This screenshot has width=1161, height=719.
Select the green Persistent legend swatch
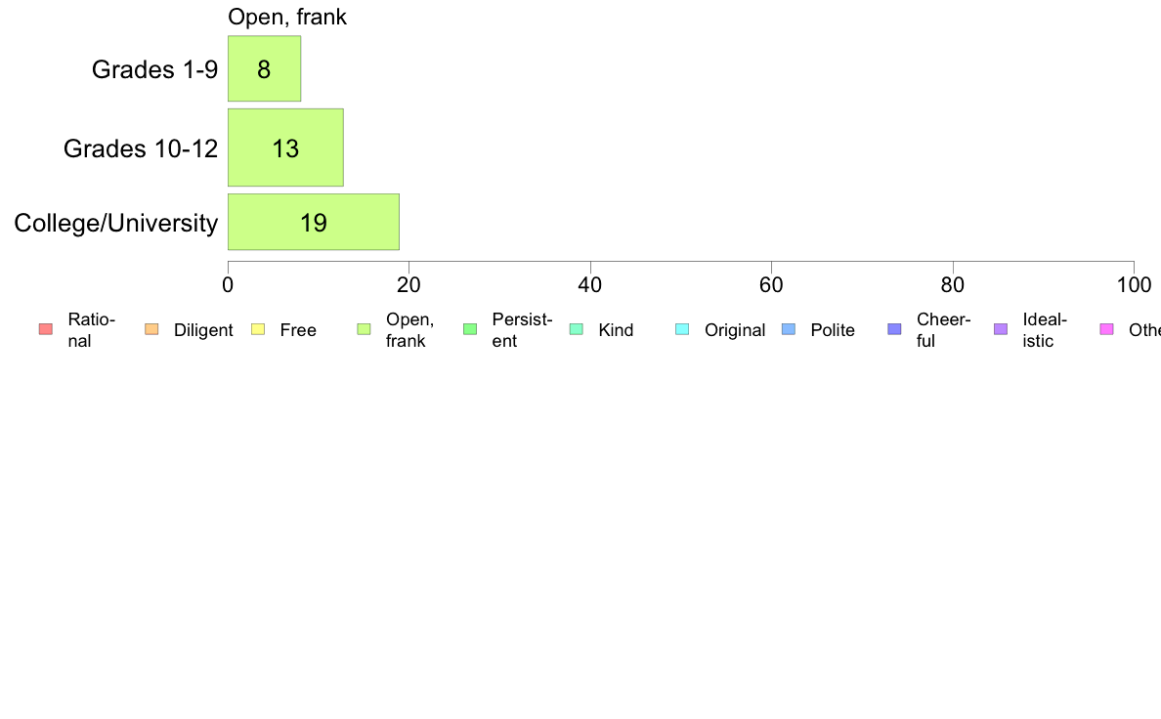click(470, 329)
